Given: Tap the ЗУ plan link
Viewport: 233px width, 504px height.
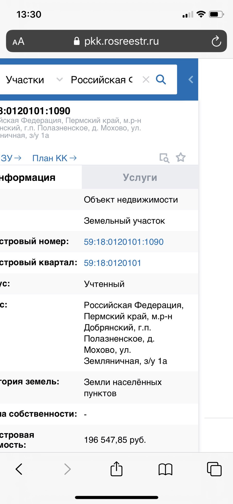Looking at the screenshot, I should 10,158.
